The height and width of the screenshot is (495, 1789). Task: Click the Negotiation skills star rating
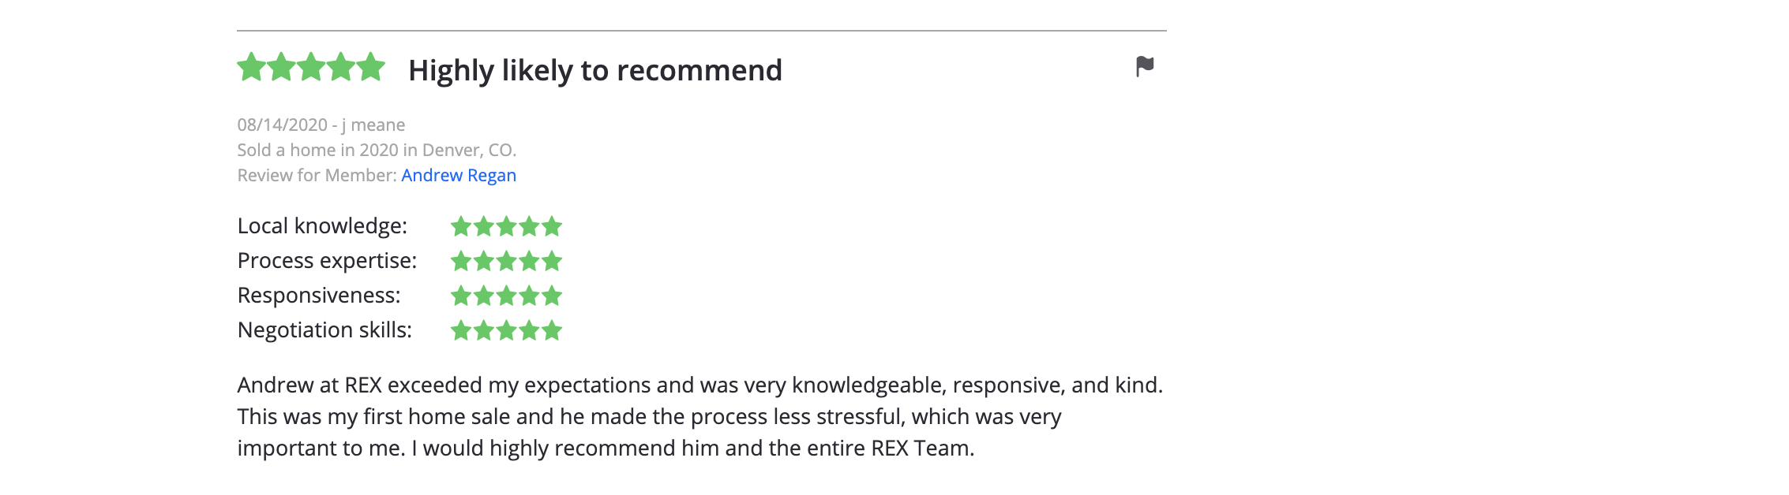tap(506, 330)
